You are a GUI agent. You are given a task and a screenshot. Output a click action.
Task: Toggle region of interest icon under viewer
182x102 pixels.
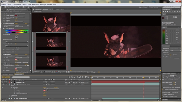[67, 72]
